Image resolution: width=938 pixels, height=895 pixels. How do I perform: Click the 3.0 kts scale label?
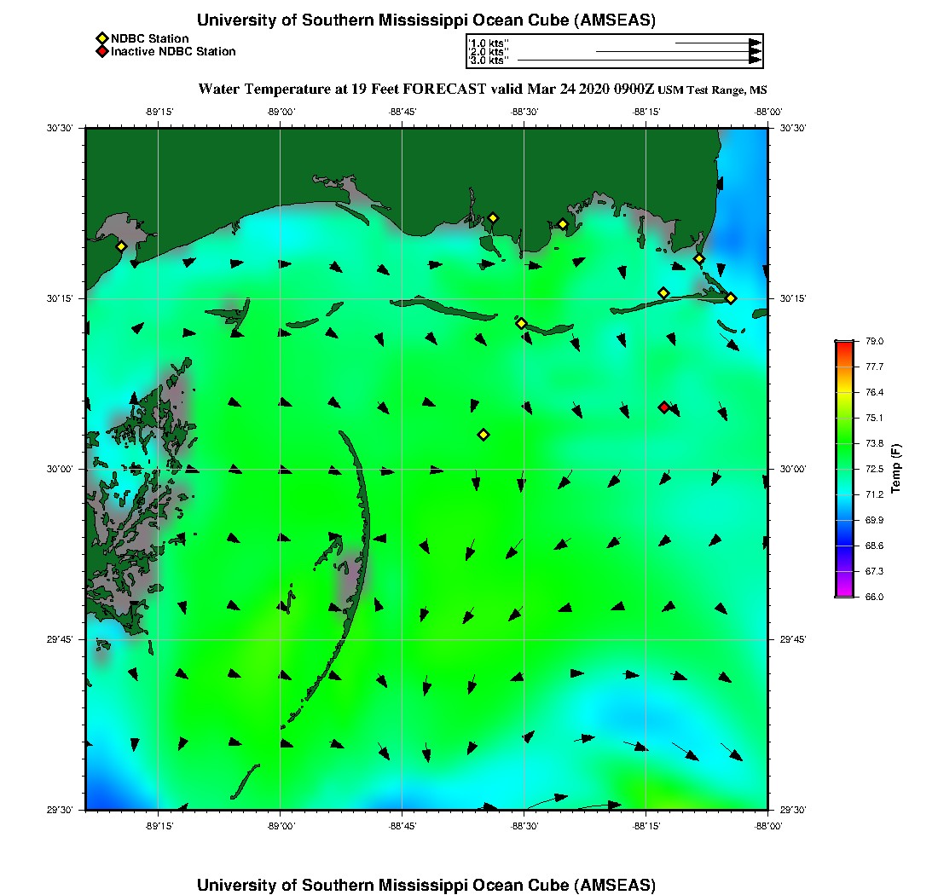(489, 61)
